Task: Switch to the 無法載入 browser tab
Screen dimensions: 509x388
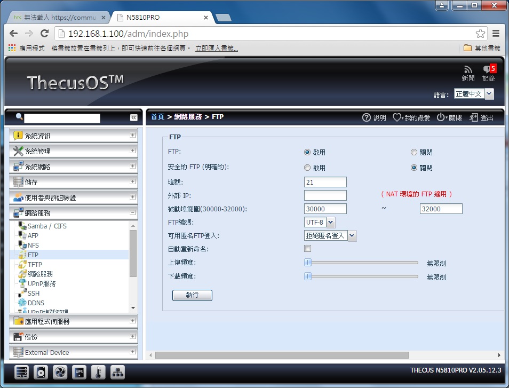Action: 59,18
